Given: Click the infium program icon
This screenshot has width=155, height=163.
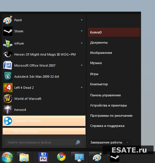Looking at the screenshot, I should click(x=8, y=43).
